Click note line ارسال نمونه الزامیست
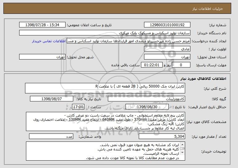Image resolution: width=238 pixels, height=168 pixels. pos(161,154)
